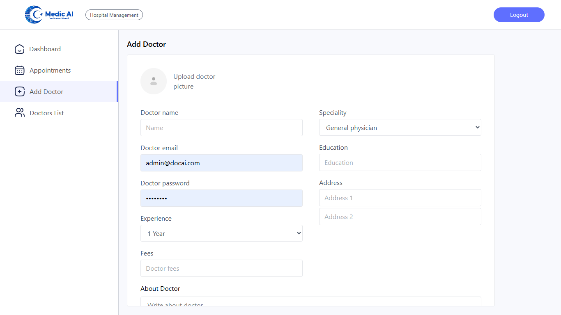Screen dimensions: 561x315
Task: Click the Education input box
Action: click(400, 162)
